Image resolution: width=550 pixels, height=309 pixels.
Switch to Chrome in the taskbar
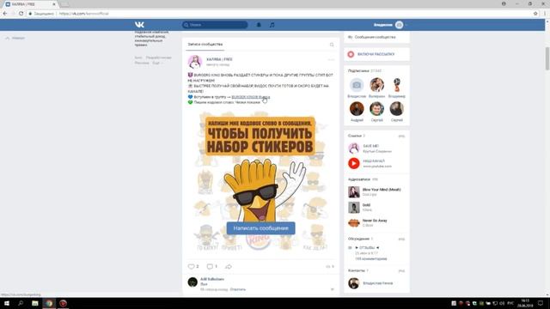[x=49, y=303]
